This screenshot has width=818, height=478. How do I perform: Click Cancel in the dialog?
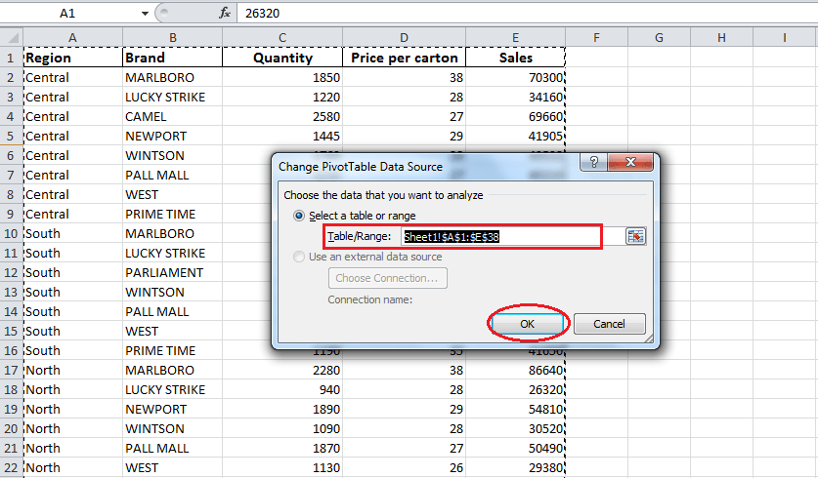609,324
